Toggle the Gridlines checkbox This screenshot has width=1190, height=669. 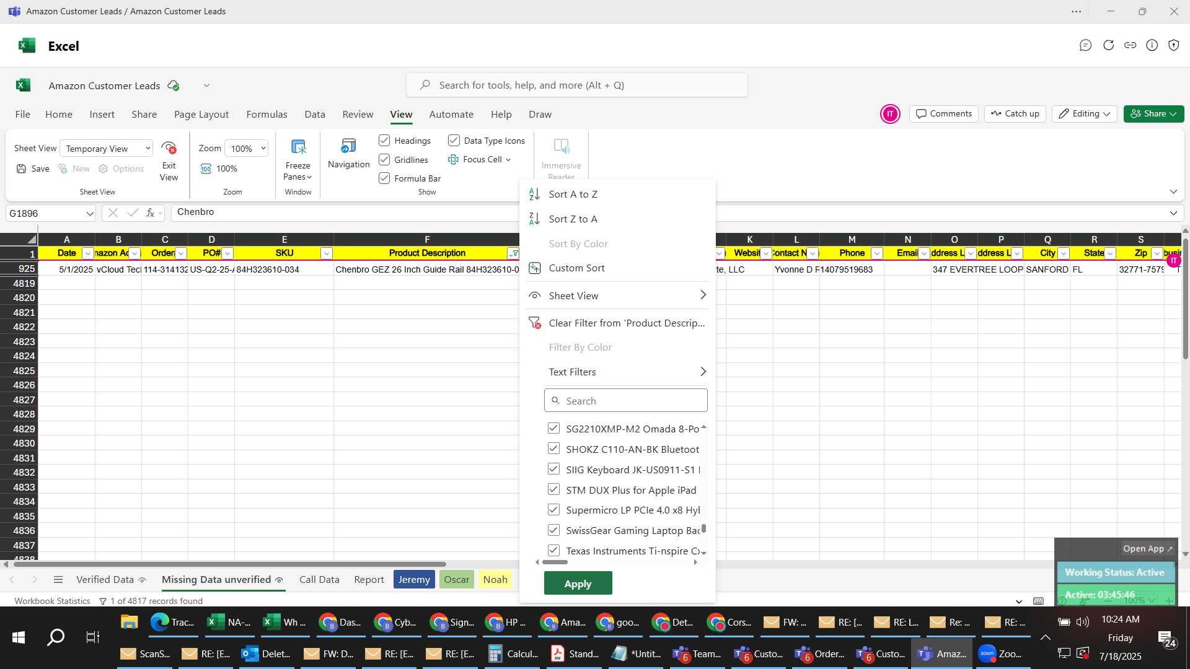(384, 160)
